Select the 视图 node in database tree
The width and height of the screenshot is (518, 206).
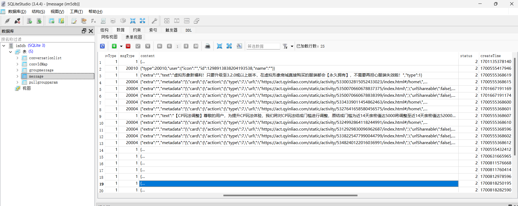point(27,88)
